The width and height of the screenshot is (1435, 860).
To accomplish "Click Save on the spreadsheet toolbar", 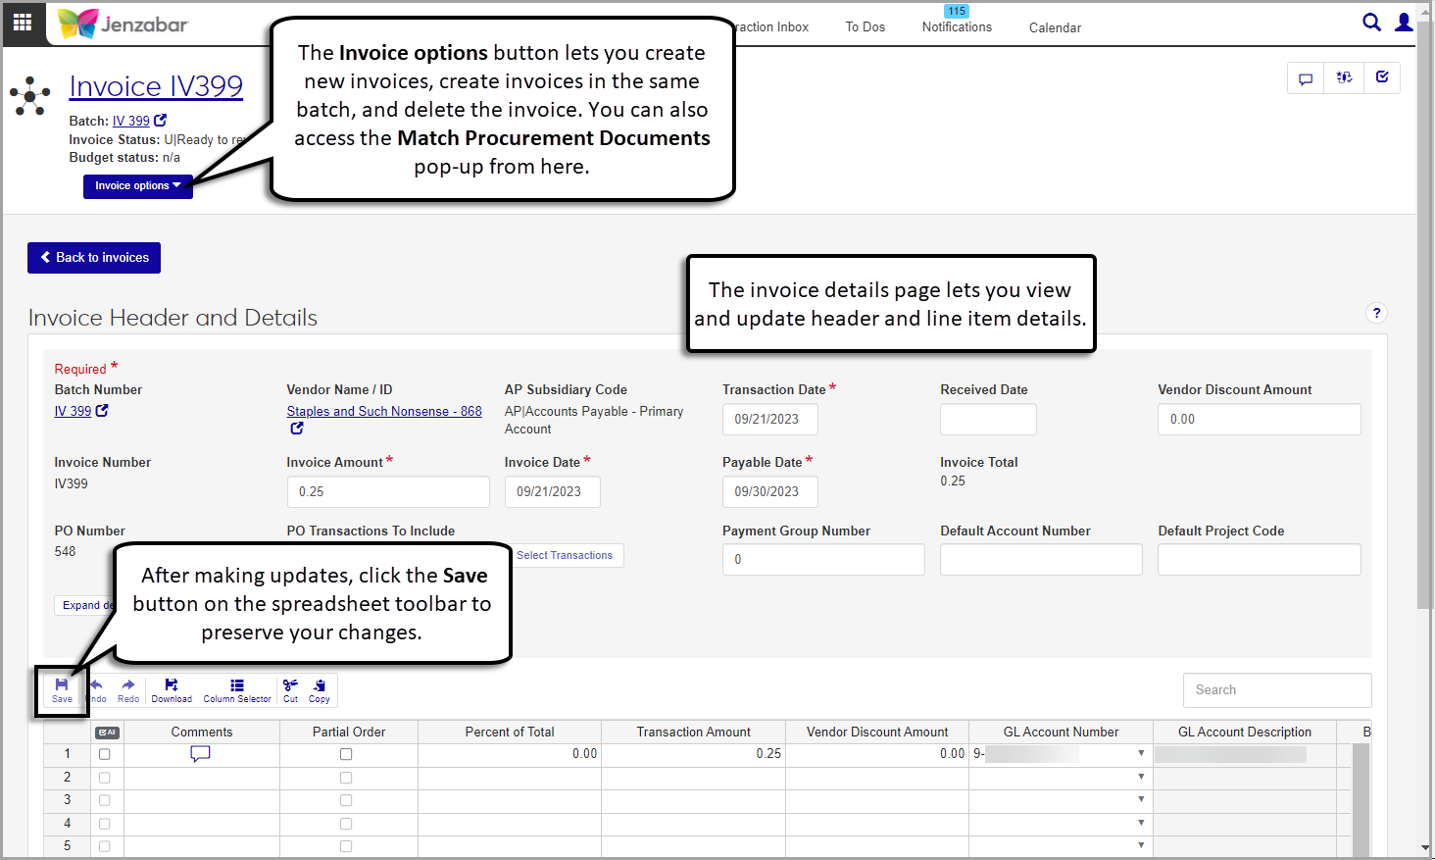I will (x=62, y=689).
